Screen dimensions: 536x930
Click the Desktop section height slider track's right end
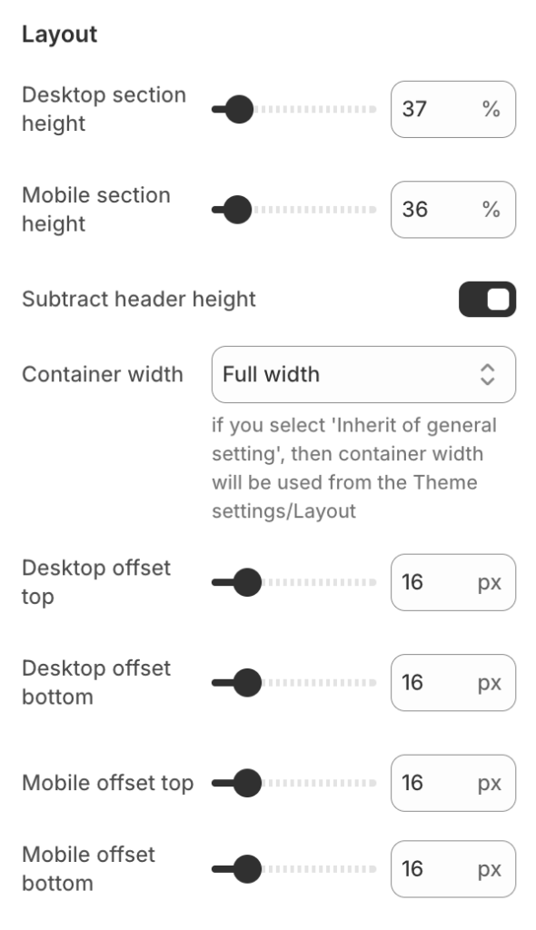pos(373,109)
